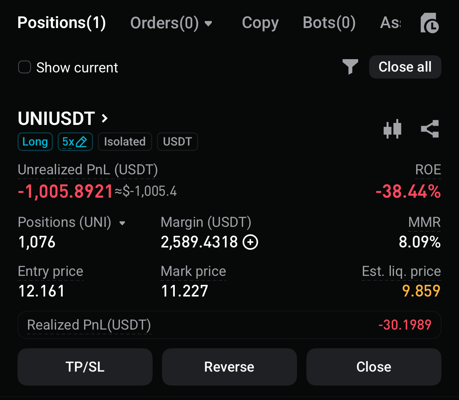Switch to the Copy tab
Screen dimensions: 459x400
[x=260, y=23]
